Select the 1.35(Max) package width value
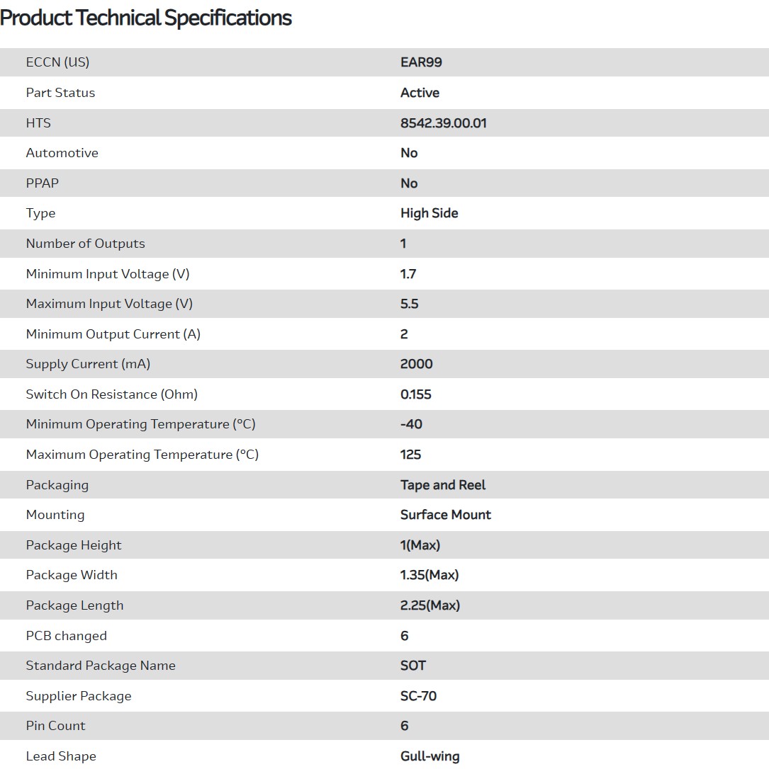 tap(429, 575)
